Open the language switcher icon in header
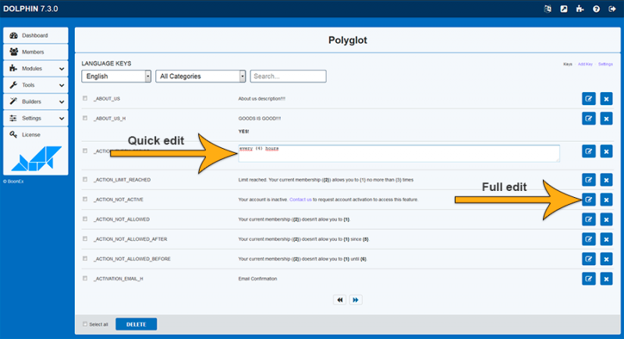 tap(548, 9)
